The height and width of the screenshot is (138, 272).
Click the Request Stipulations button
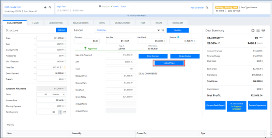[x=257, y=105]
